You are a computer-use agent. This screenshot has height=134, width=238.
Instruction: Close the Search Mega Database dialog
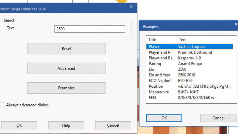pyautogui.click(x=131, y=7)
